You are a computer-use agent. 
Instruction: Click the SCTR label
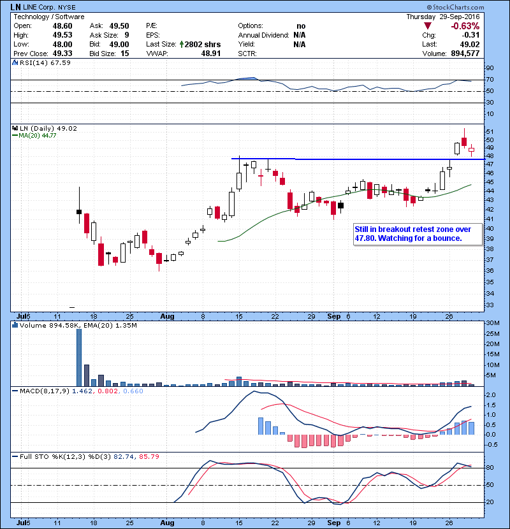pos(247,54)
